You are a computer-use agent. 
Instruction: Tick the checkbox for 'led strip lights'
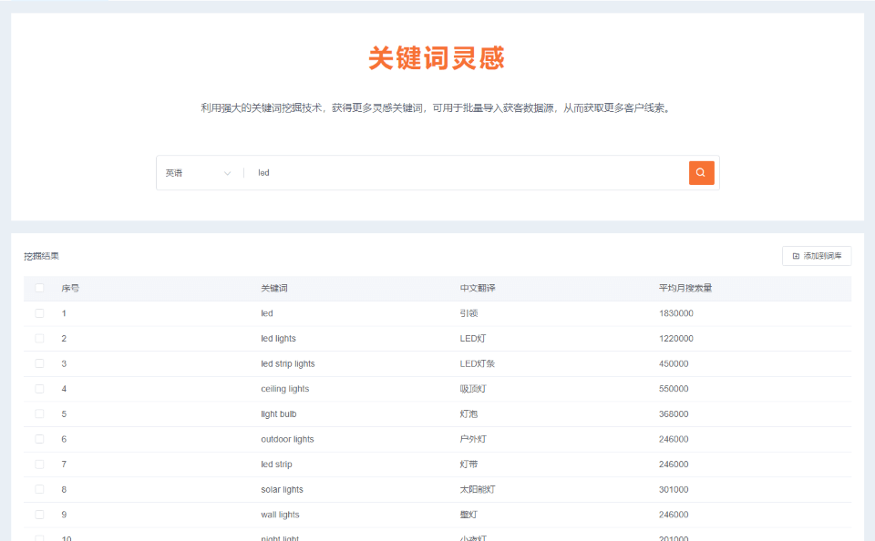point(39,363)
